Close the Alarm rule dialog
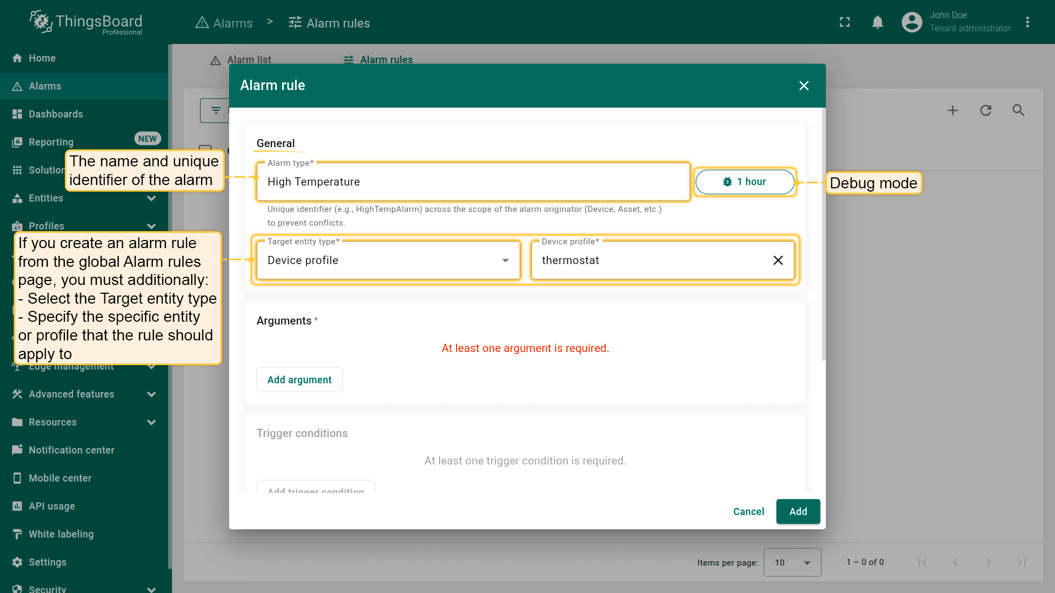Viewport: 1055px width, 593px height. (804, 86)
